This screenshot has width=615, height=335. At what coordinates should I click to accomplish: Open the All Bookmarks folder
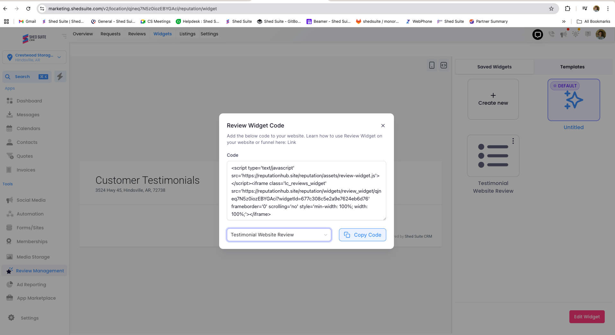[x=593, y=22]
